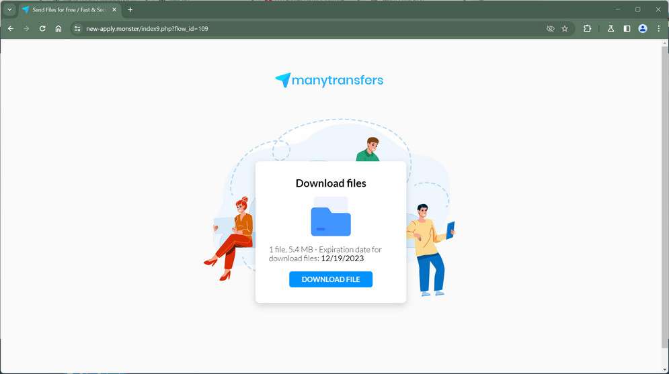Bookmark this page with the star icon
Image resolution: width=669 pixels, height=374 pixels.
(565, 29)
